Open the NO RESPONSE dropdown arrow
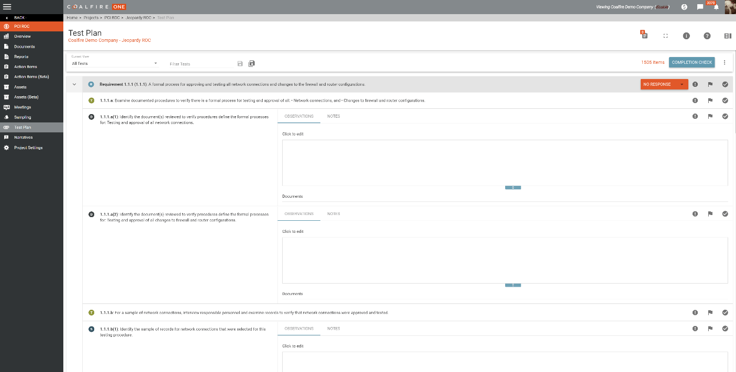Viewport: 736px width, 372px height. point(682,84)
